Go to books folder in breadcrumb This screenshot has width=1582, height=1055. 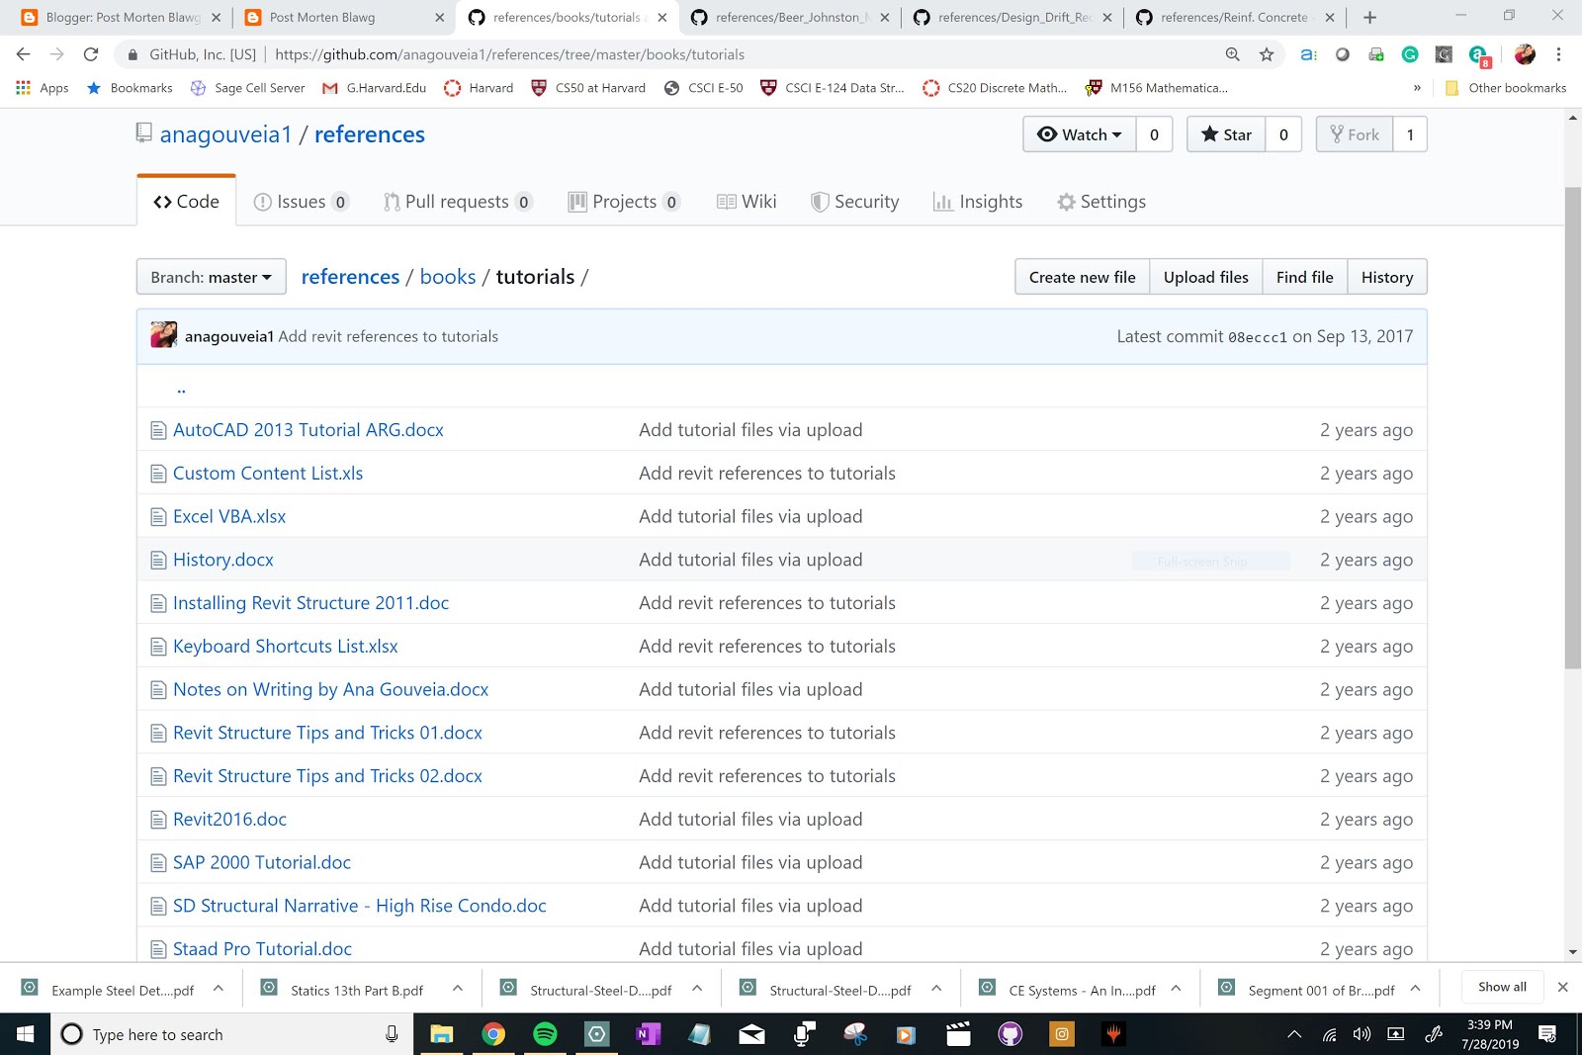(x=448, y=277)
